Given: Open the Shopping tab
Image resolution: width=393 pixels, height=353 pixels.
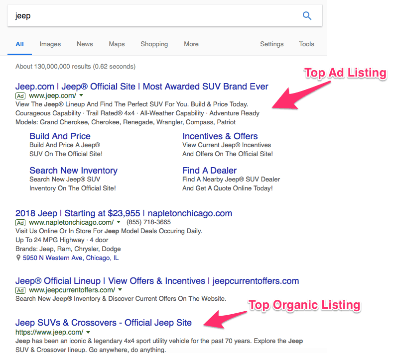Looking at the screenshot, I should coord(154,44).
